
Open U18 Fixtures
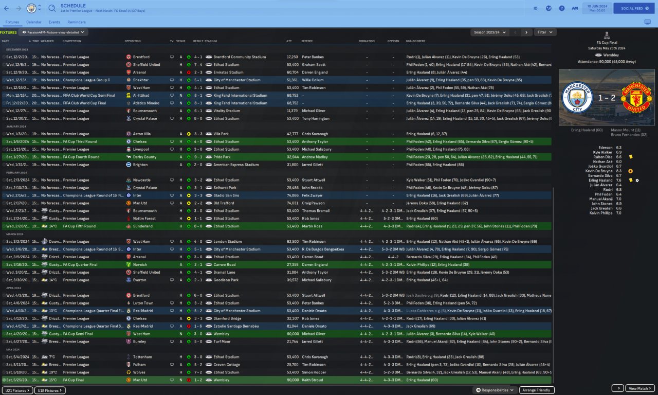click(x=50, y=390)
